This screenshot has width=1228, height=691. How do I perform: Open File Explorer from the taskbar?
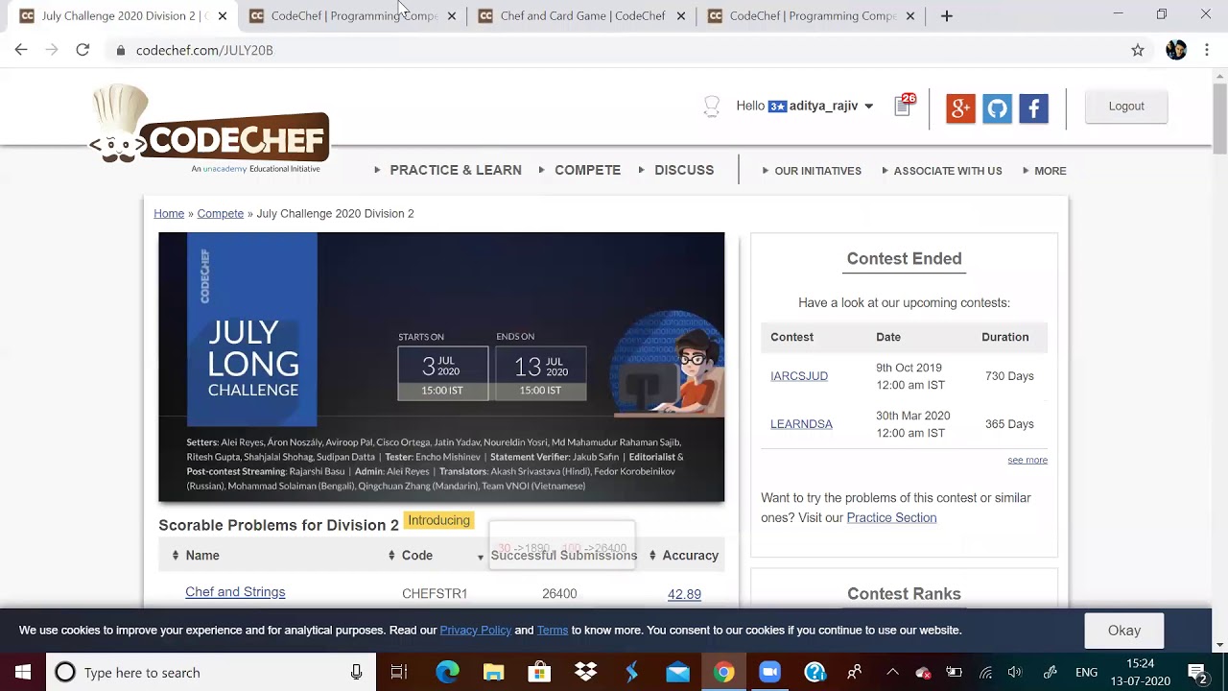493,673
